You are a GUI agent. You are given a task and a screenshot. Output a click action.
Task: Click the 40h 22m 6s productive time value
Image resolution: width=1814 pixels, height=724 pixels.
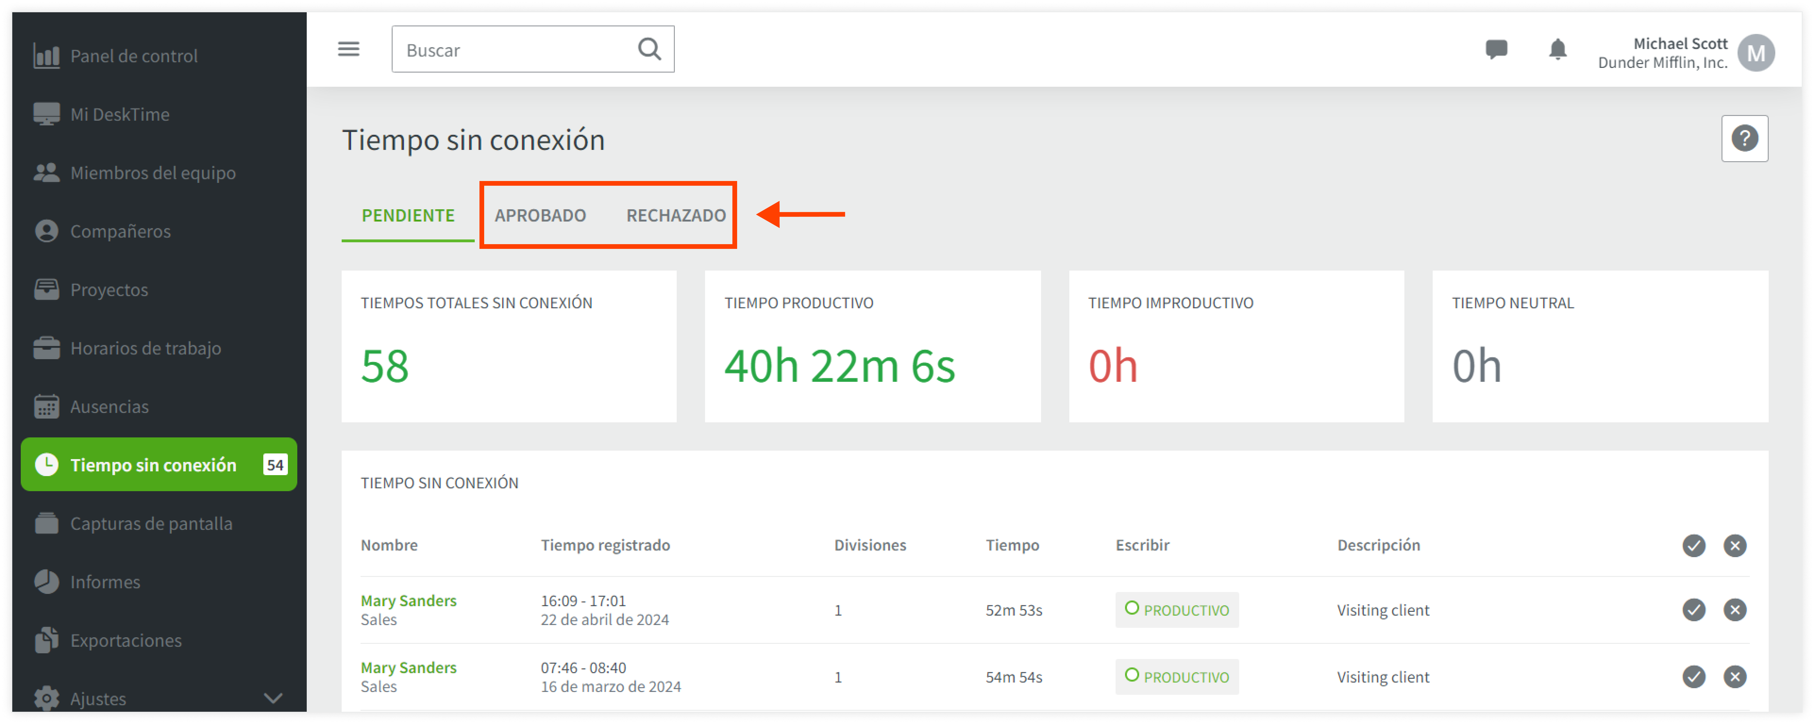[x=839, y=366]
